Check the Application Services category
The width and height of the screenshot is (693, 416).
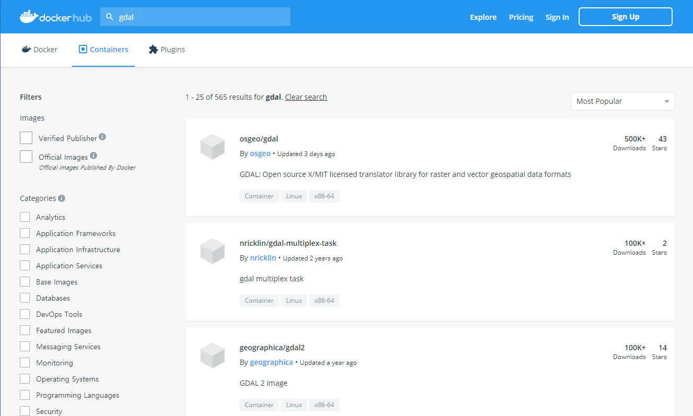25,266
